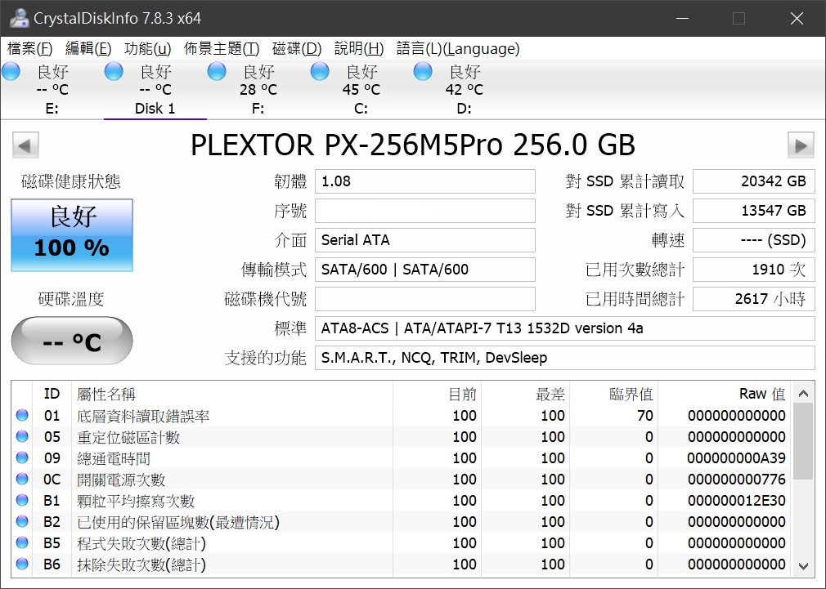Click the status dot for attribute B1

coord(22,500)
